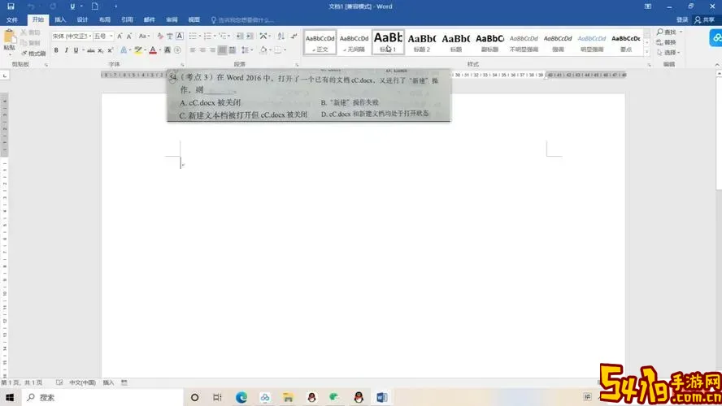
Task: Click the bullet list icon
Action: point(193,36)
